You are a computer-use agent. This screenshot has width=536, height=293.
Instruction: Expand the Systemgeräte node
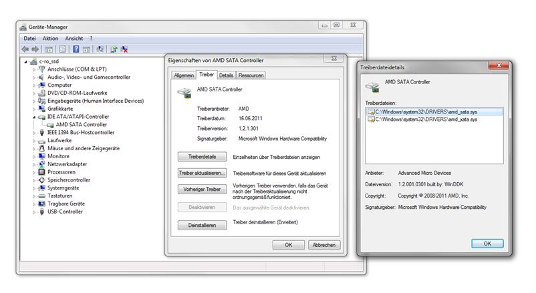(x=34, y=188)
